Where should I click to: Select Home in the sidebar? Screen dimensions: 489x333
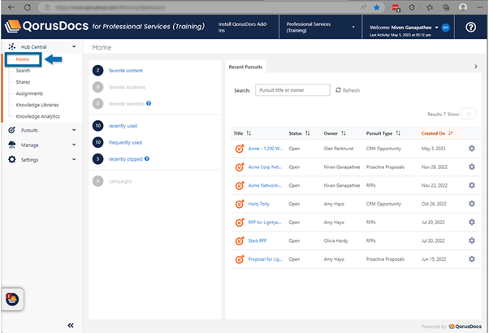[23, 59]
